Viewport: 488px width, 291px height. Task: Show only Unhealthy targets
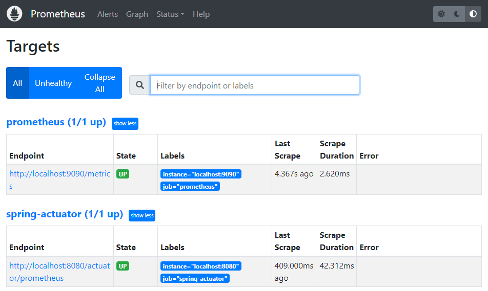(53, 83)
